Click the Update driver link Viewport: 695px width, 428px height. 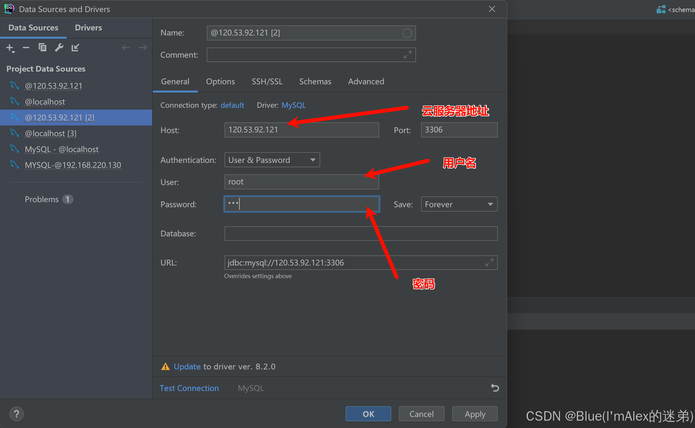[x=187, y=367]
